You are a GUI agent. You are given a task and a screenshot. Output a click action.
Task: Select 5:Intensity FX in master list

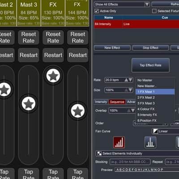155,115
